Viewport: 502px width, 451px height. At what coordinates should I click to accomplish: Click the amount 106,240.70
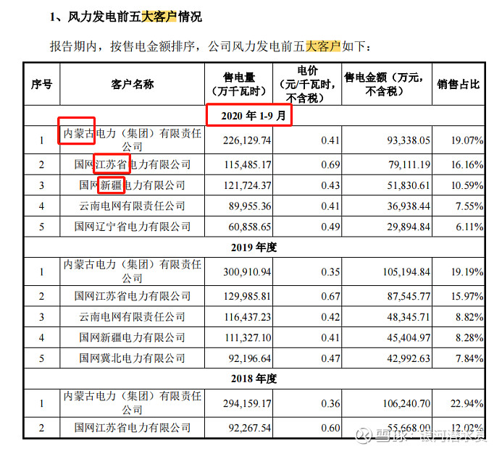tap(406, 404)
